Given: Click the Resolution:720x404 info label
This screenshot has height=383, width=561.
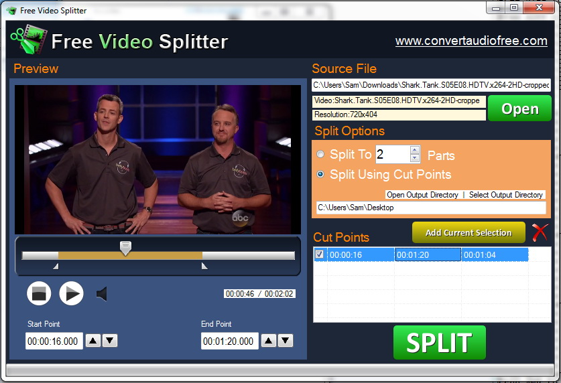Looking at the screenshot, I should [399, 114].
